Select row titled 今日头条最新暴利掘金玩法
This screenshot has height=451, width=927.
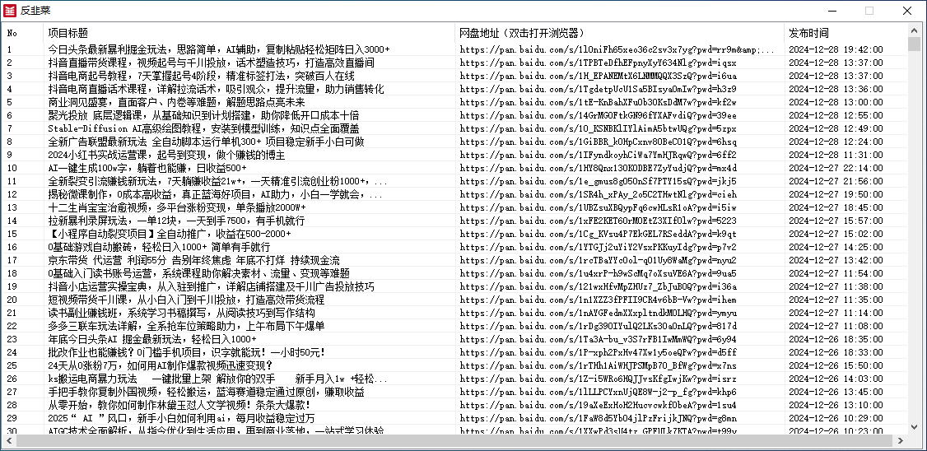click(x=454, y=49)
